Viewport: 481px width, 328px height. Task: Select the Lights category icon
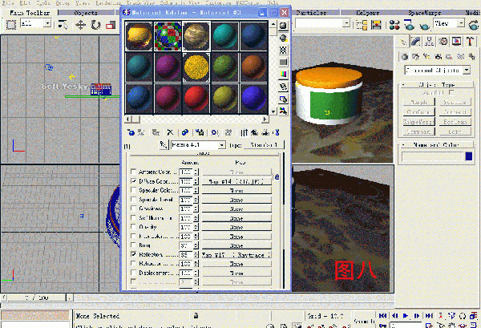426,56
